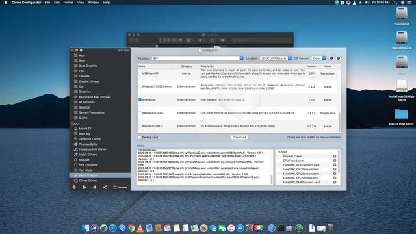Open the Acpi section in sidebar
The height and width of the screenshot is (234, 416).
click(82, 55)
